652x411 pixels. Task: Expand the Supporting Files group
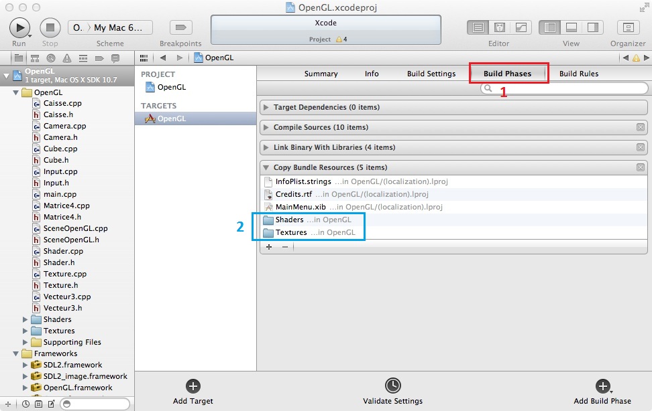tap(25, 342)
